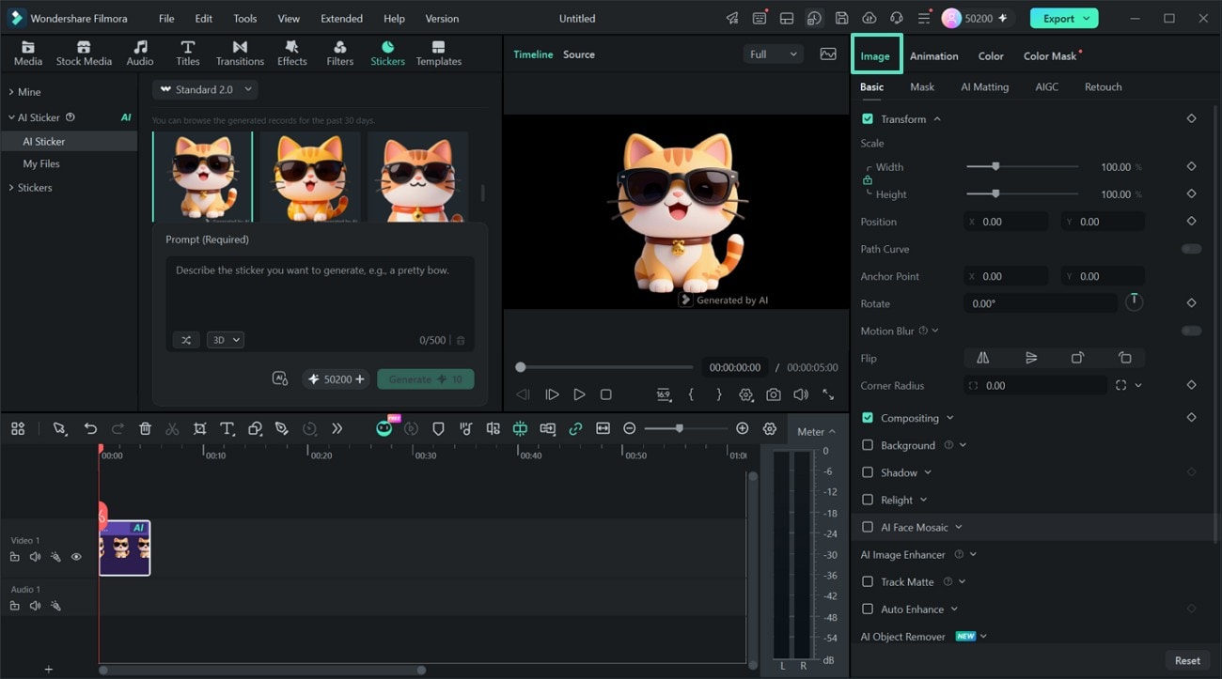Mute the Audio 1 track
The image size is (1222, 679).
pyautogui.click(x=35, y=606)
